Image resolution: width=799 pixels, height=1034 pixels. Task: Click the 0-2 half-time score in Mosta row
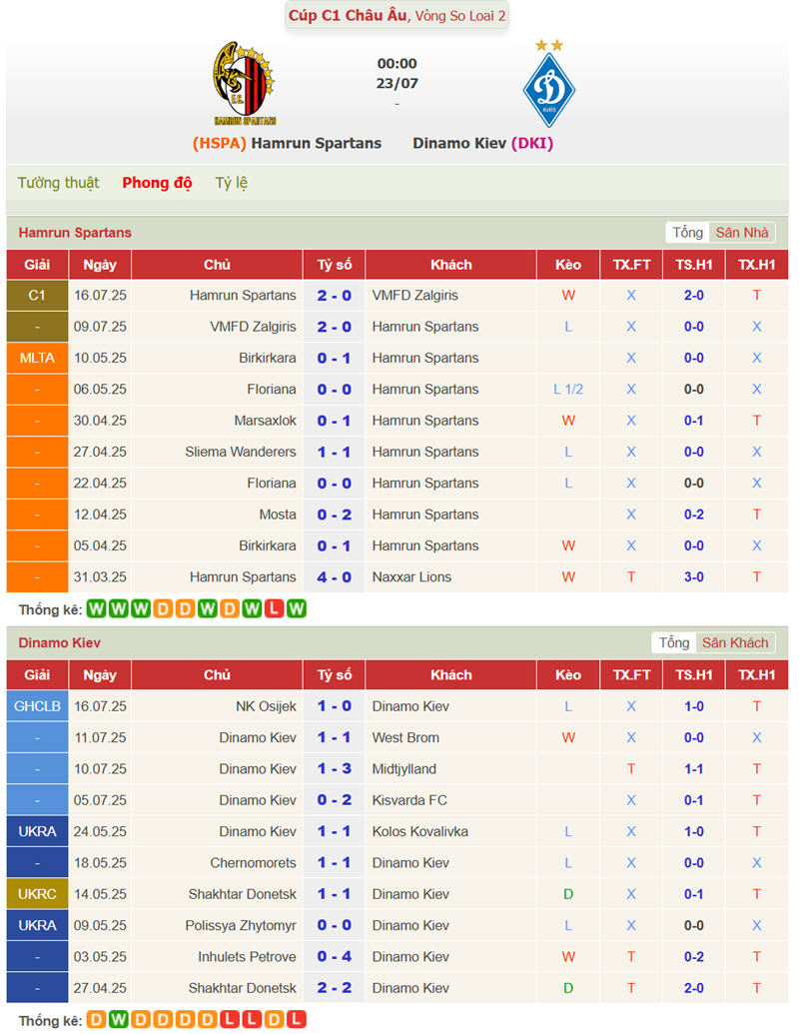coord(693,515)
